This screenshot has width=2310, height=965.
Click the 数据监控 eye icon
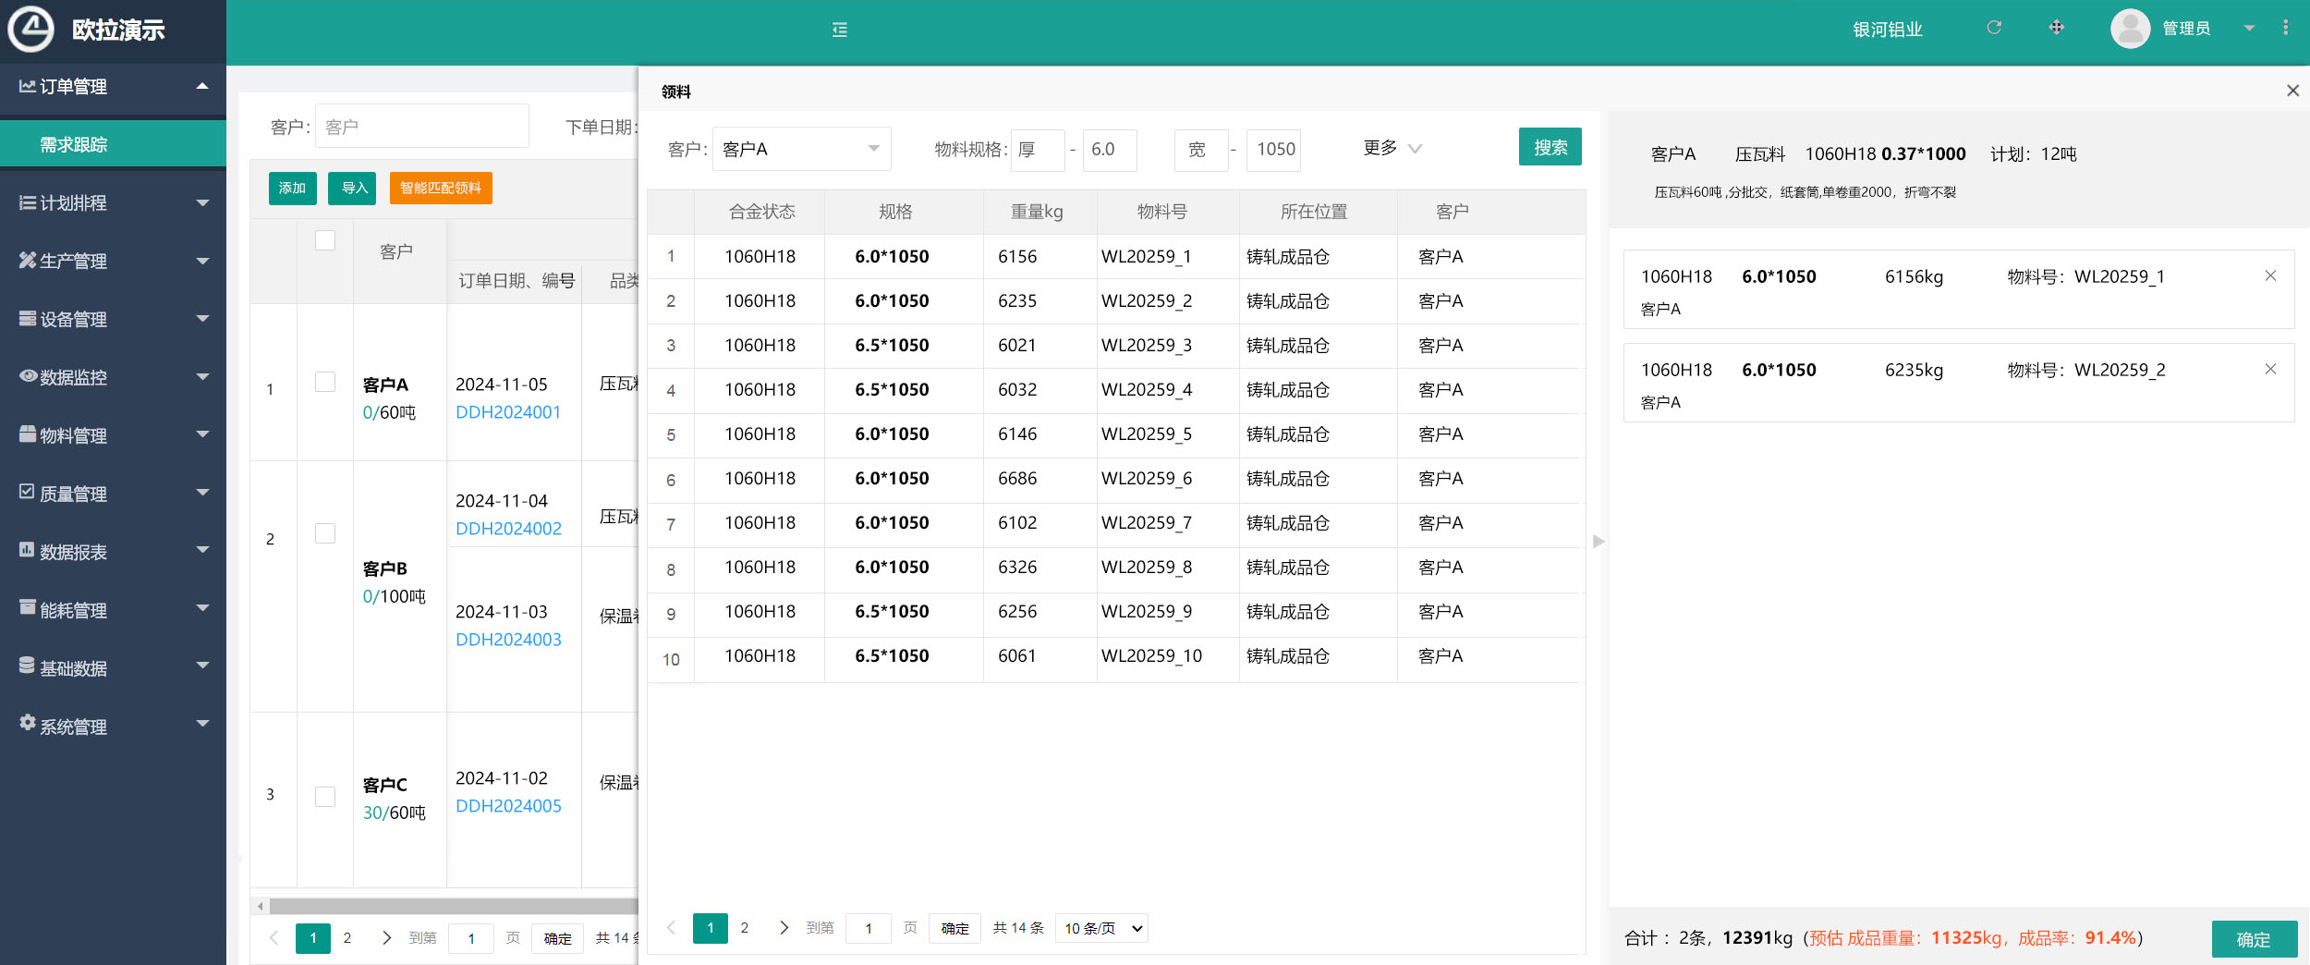click(28, 376)
